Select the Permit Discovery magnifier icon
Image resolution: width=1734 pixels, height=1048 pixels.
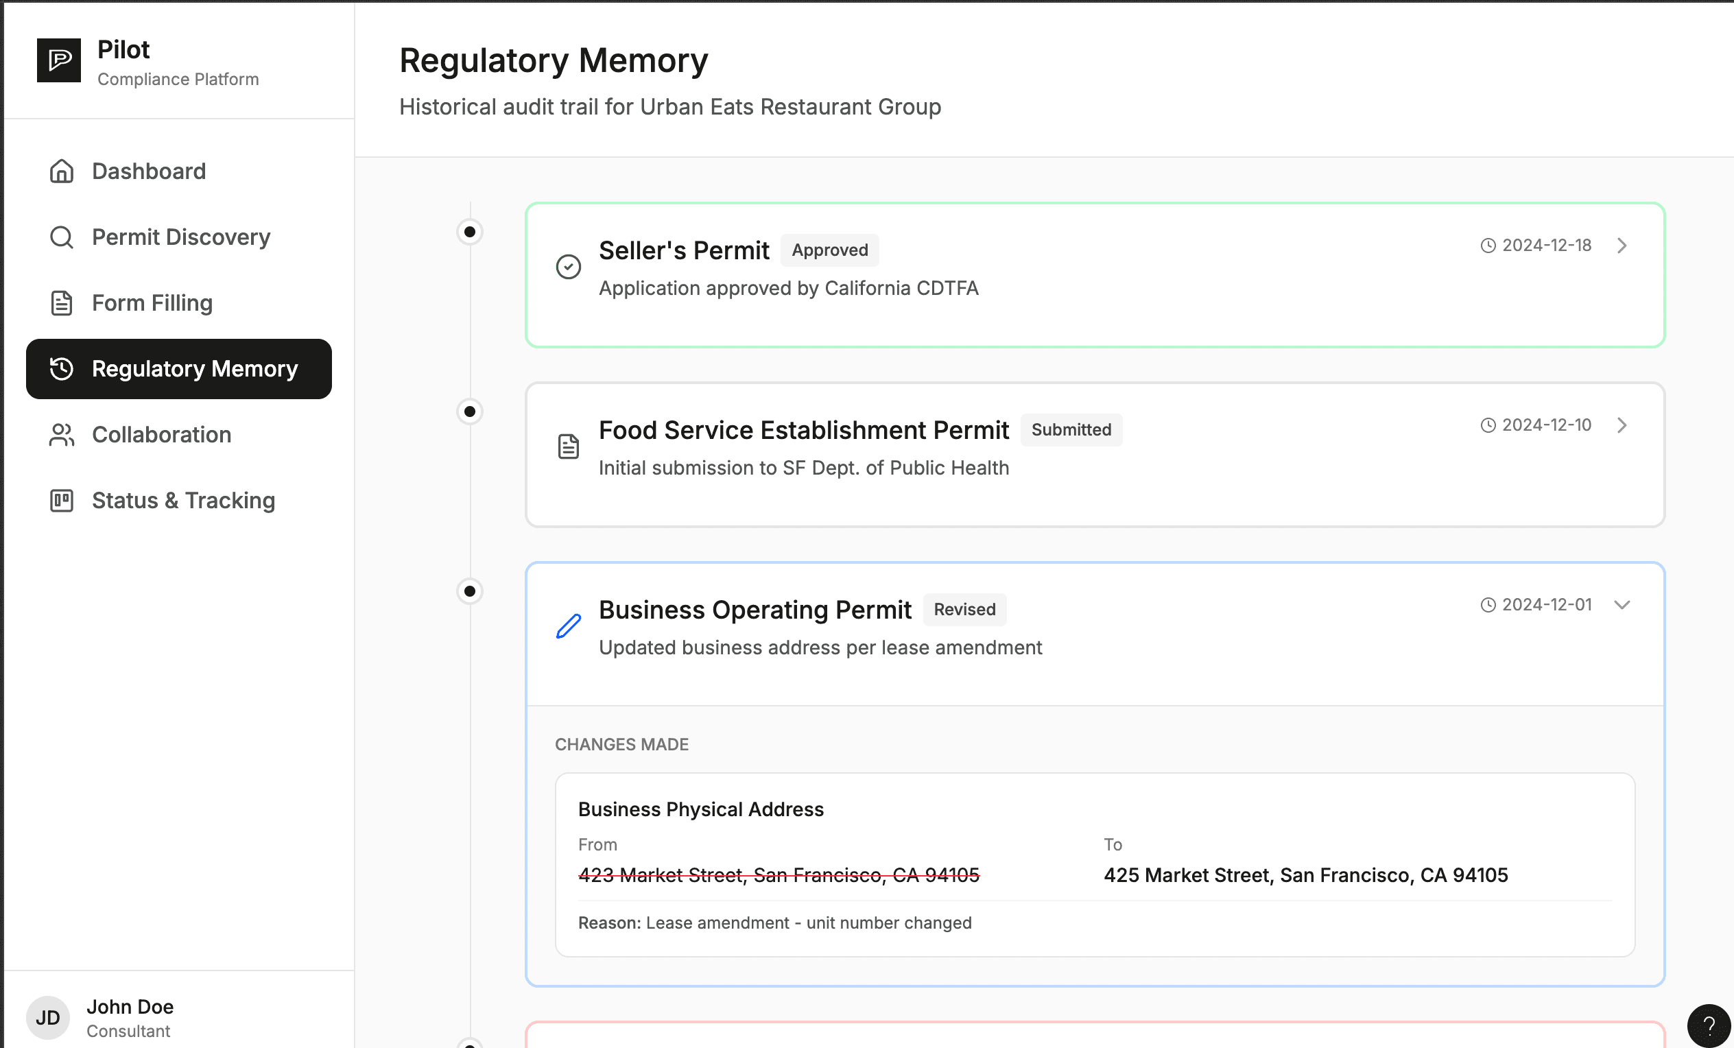coord(61,237)
